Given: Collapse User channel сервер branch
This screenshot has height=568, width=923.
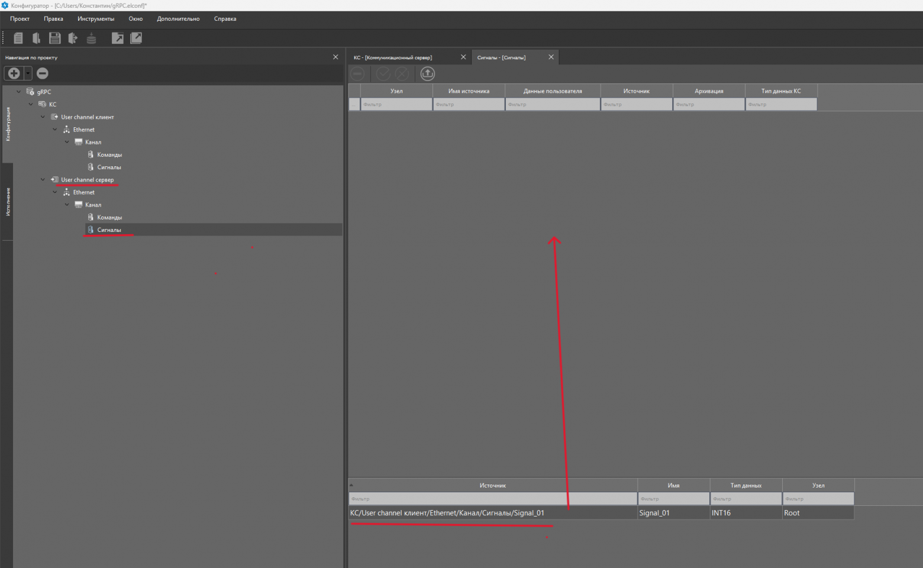Looking at the screenshot, I should tap(43, 179).
